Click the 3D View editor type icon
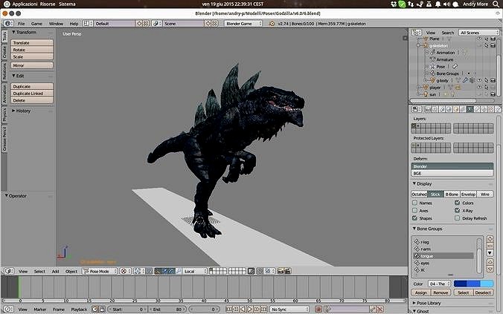 (9, 271)
